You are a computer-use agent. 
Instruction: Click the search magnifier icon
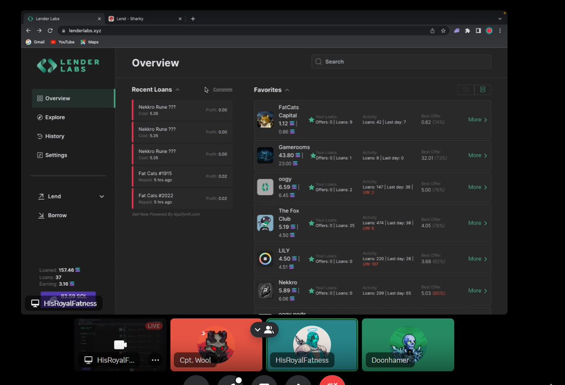pyautogui.click(x=319, y=62)
